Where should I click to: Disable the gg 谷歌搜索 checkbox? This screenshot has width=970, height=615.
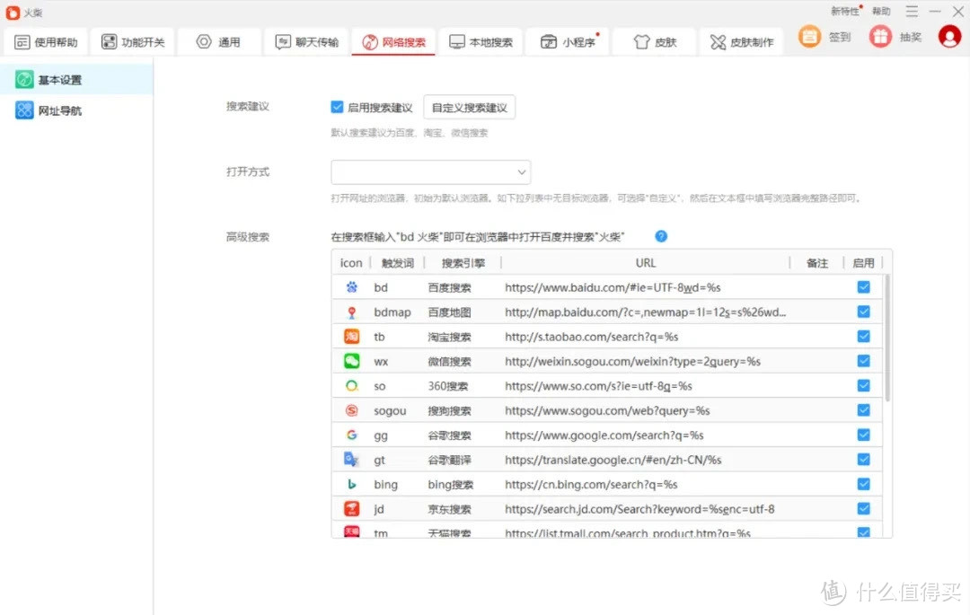[x=864, y=435]
